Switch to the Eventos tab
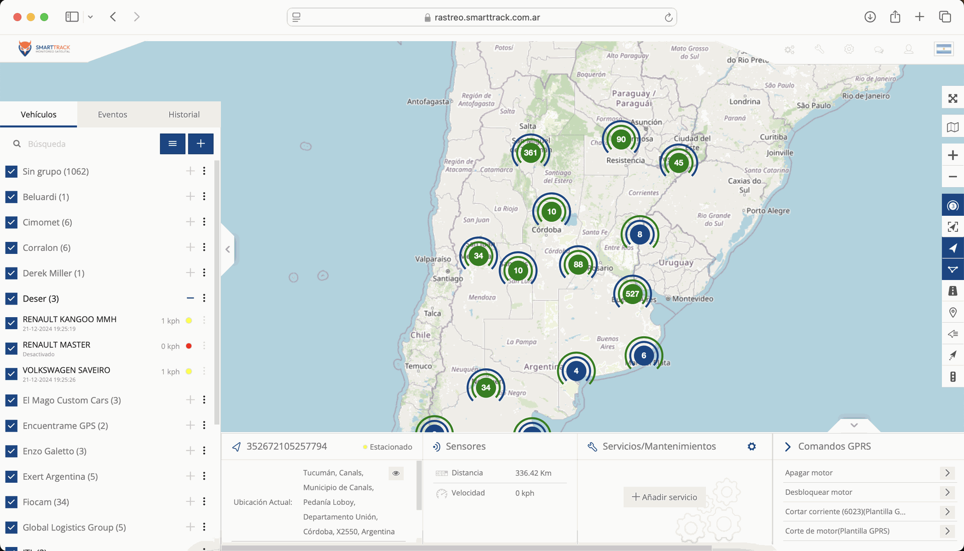The width and height of the screenshot is (964, 551). [x=112, y=114]
